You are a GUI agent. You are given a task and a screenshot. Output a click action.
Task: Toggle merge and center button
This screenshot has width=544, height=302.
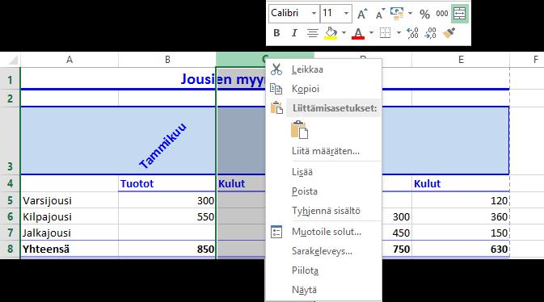(x=460, y=14)
